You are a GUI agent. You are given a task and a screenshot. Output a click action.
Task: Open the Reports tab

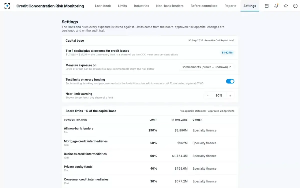(x=230, y=6)
